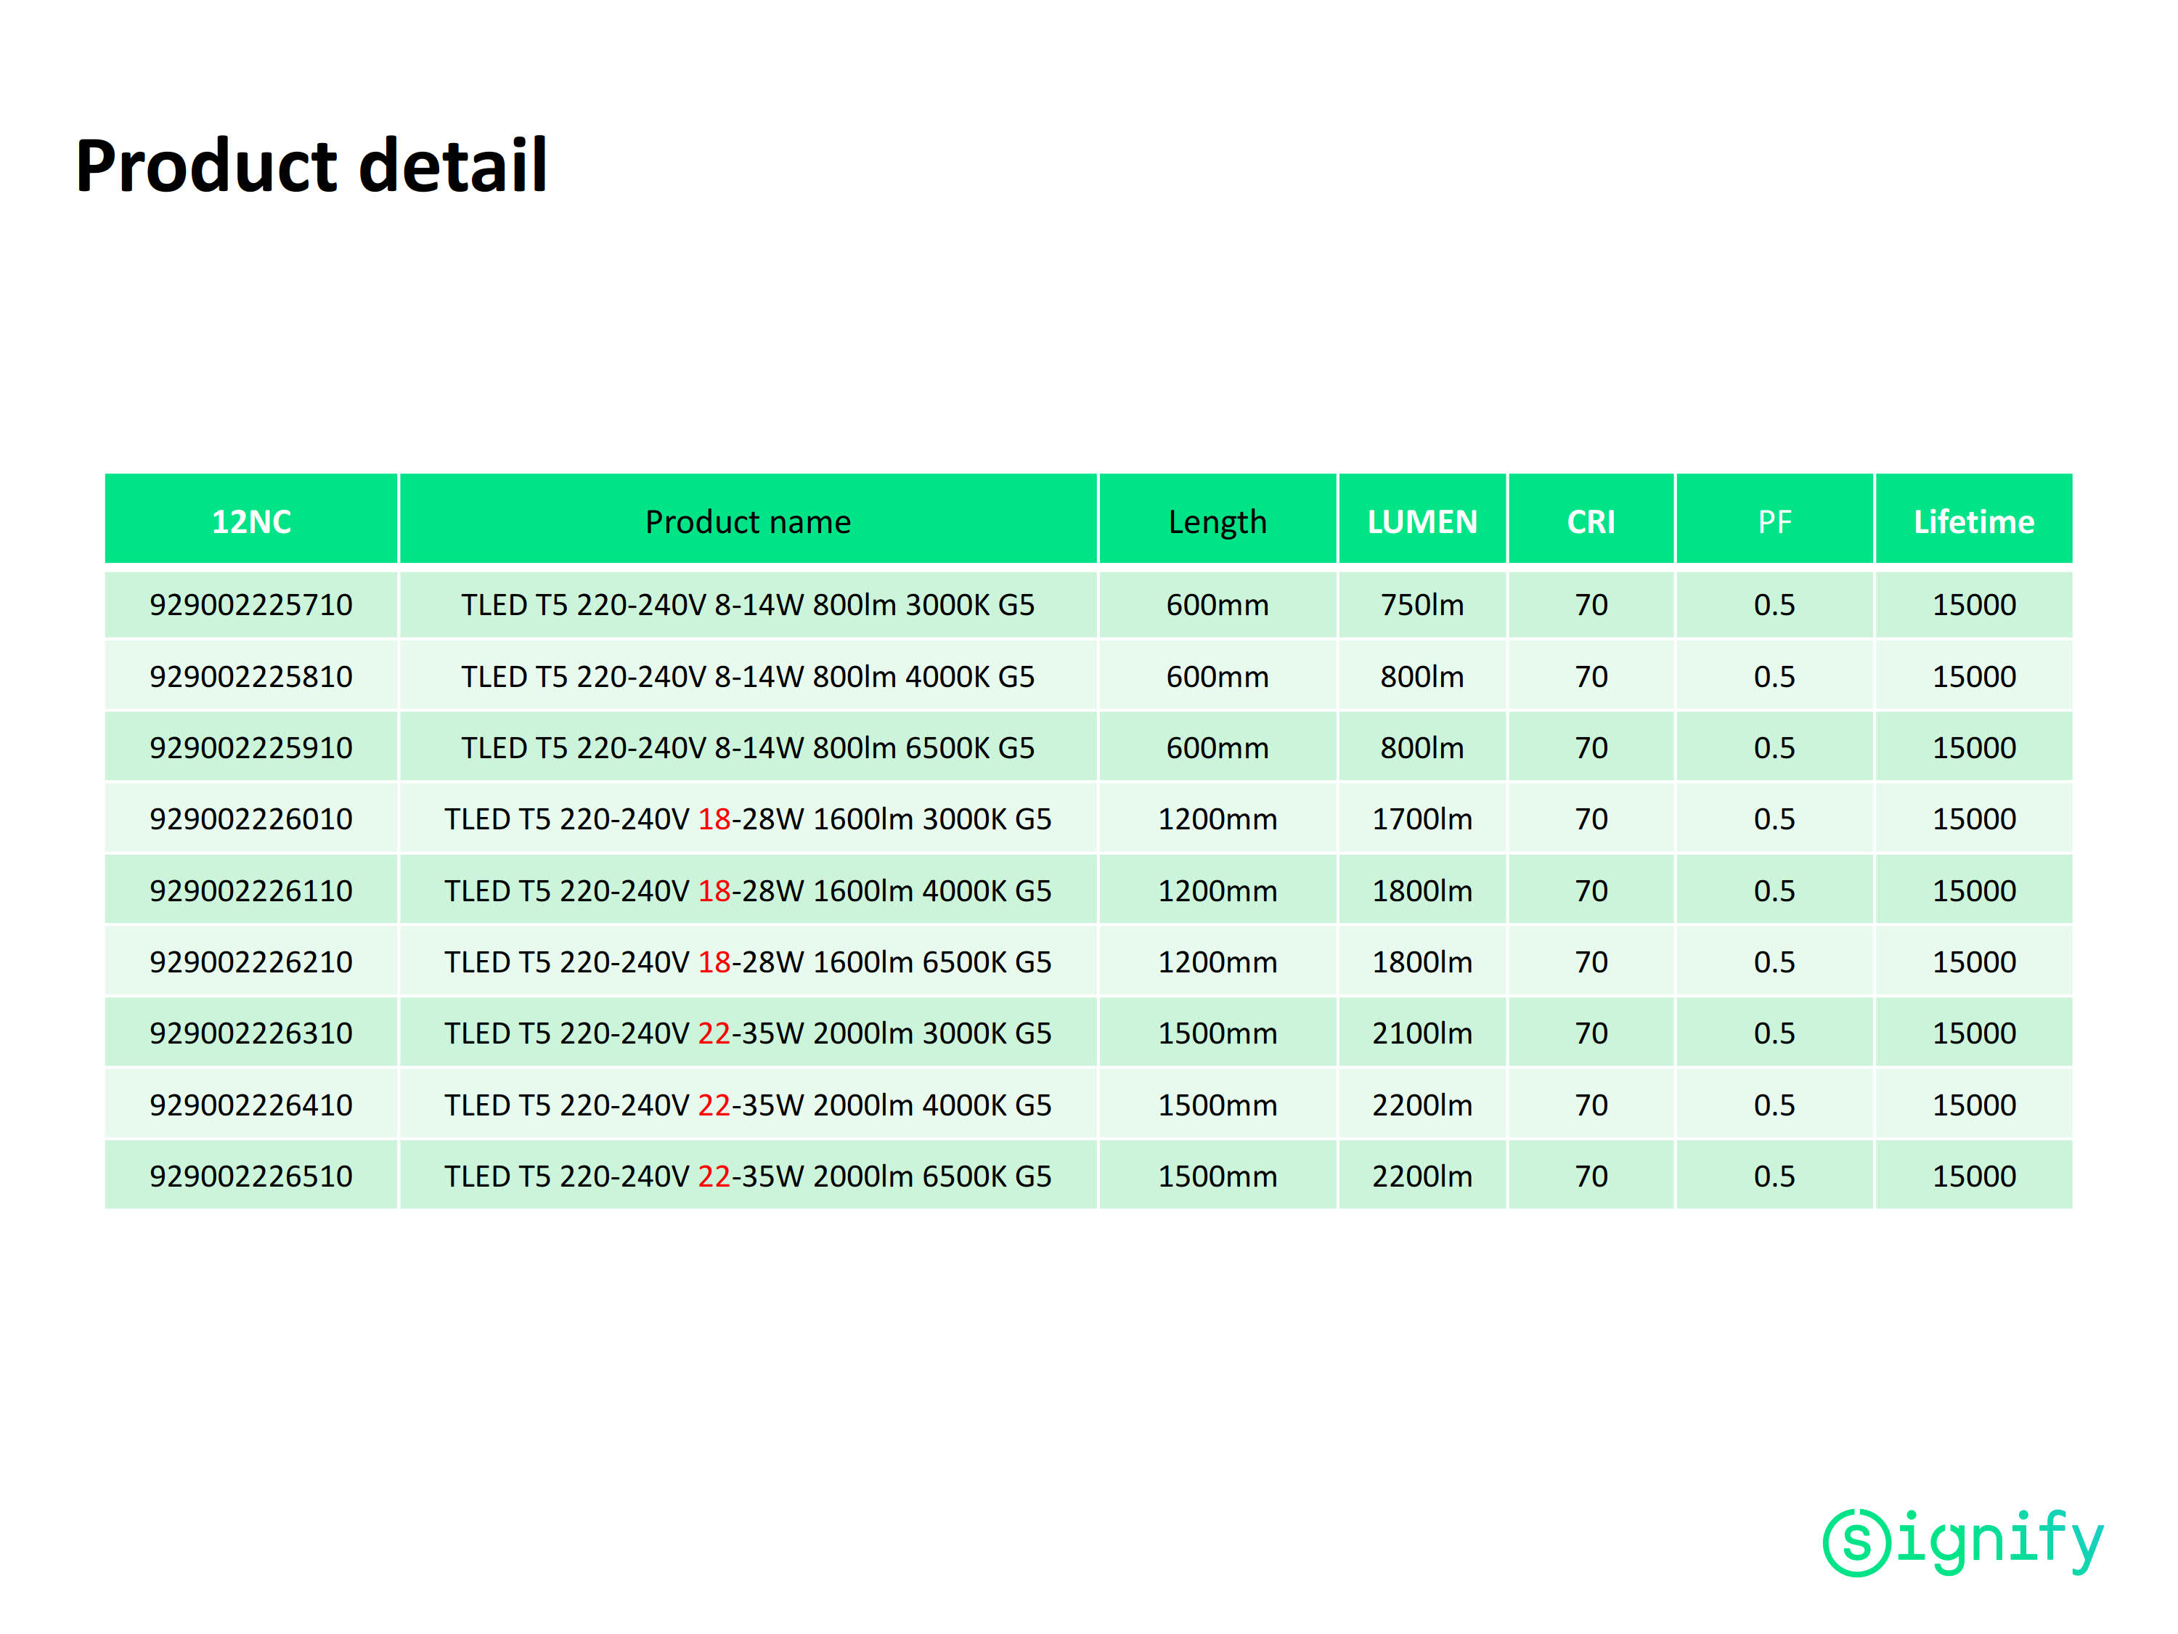Click the LUMEN column header
Screen dimensions: 2178x1634
click(x=1422, y=521)
